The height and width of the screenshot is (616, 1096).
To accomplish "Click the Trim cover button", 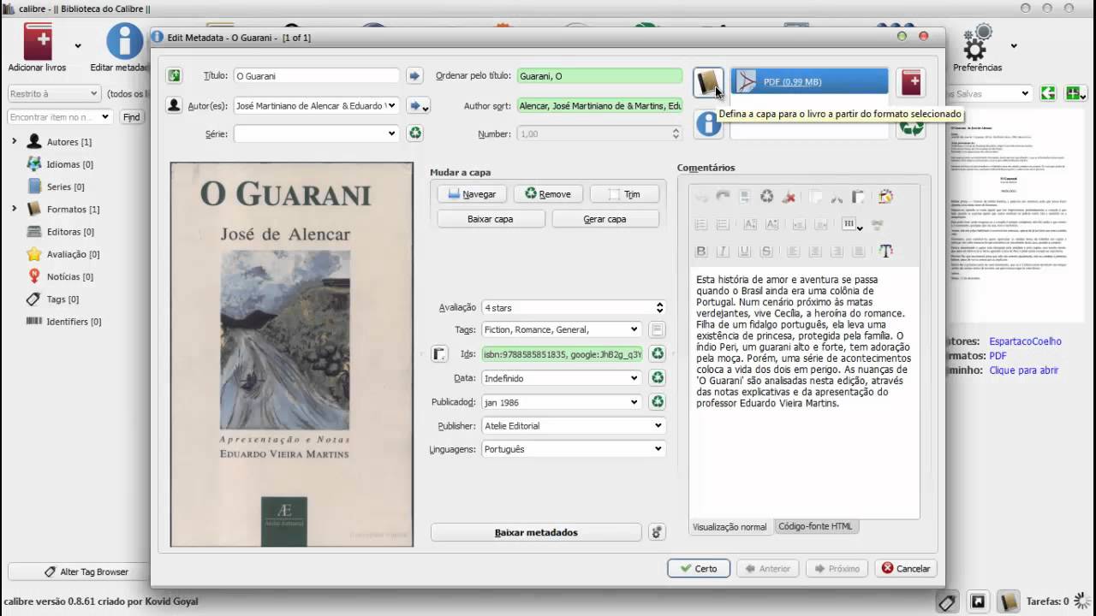I will tap(624, 194).
